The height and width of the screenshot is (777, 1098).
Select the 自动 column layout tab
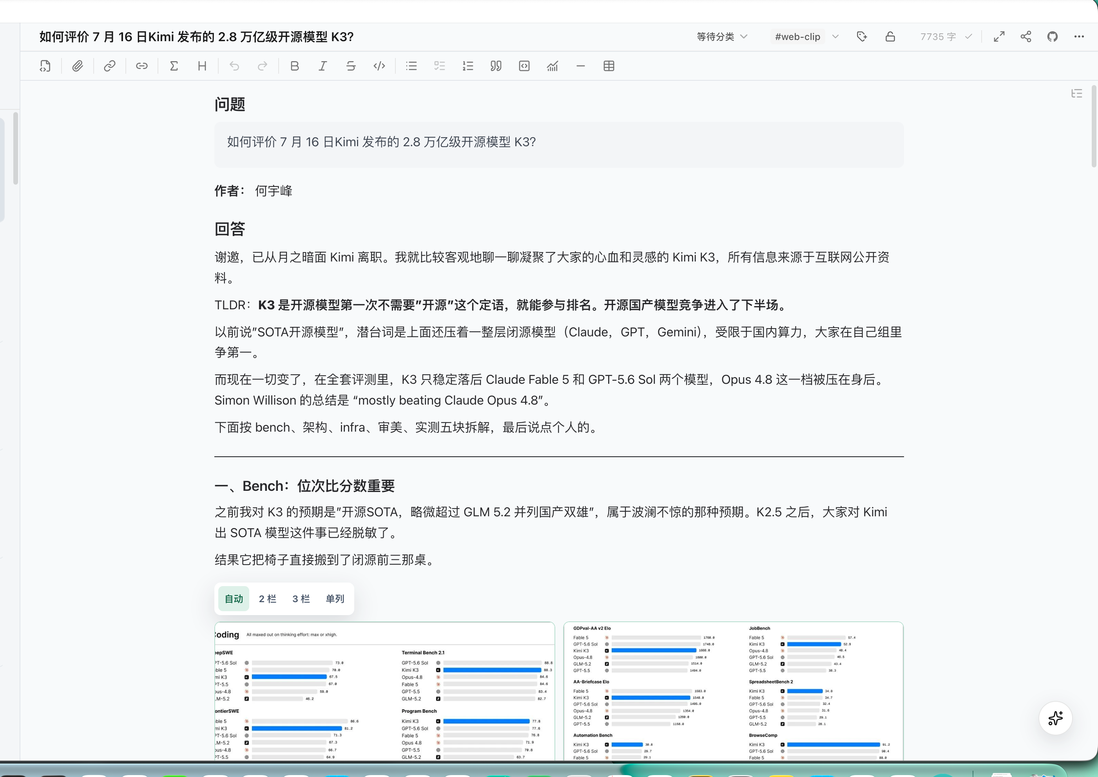click(x=234, y=599)
